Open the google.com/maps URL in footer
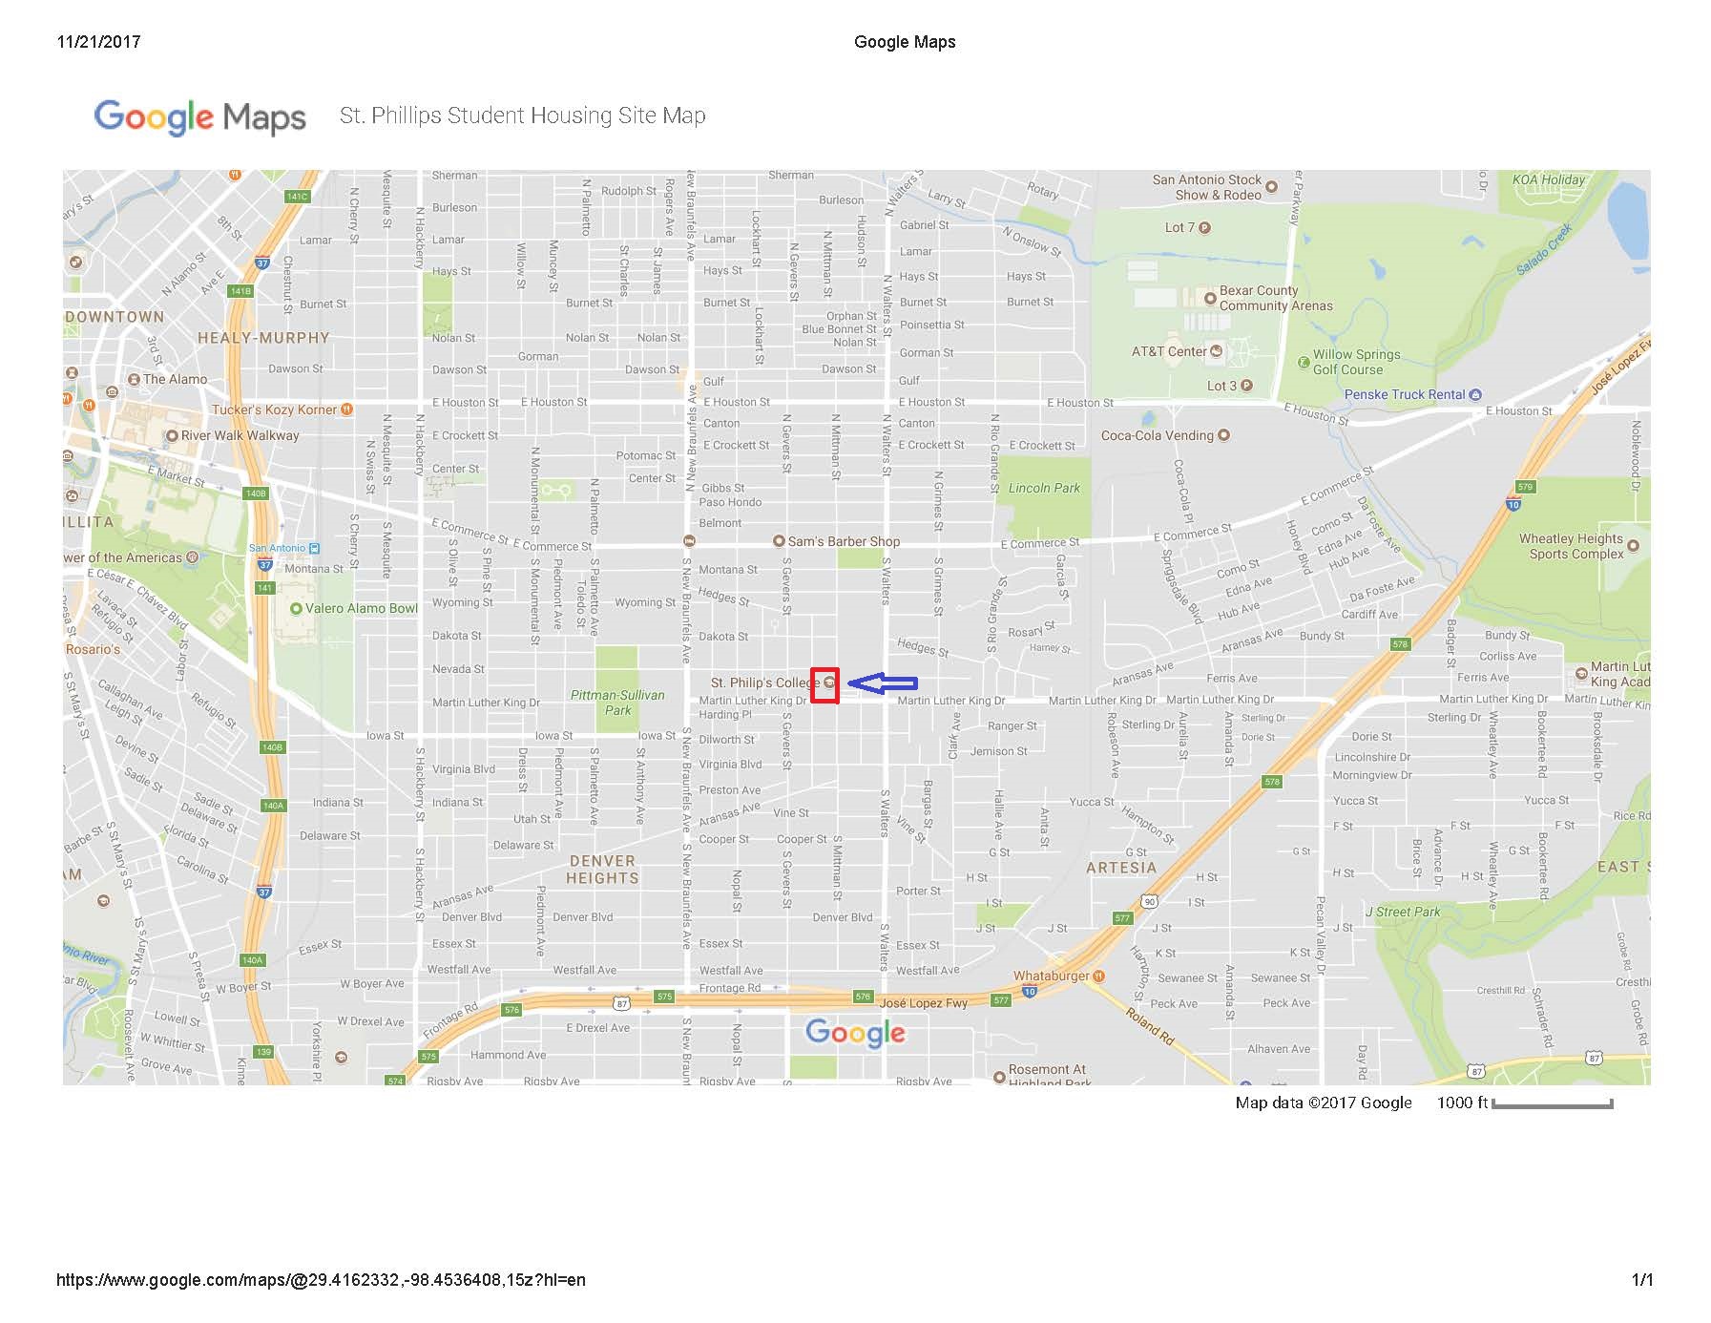Image resolution: width=1711 pixels, height=1323 pixels. (321, 1280)
